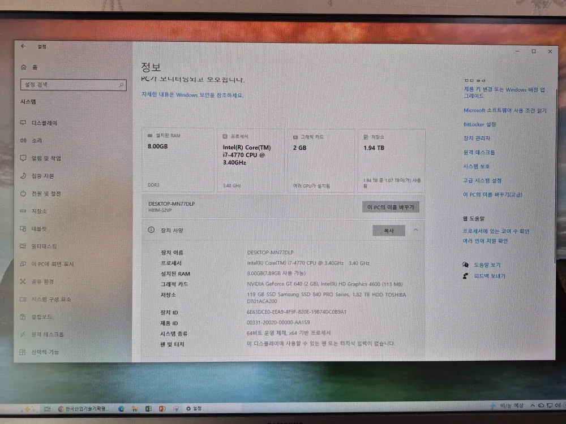Open the 원격 데스크톱 link in related settings
Image resolution: width=566 pixels, height=424 pixels.
coord(479,152)
